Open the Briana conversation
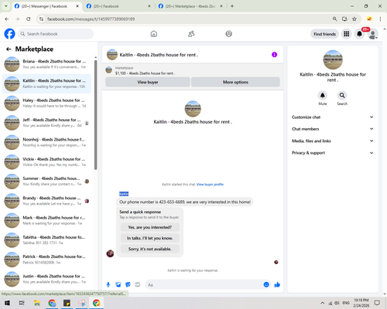387x309 pixels. point(46,64)
